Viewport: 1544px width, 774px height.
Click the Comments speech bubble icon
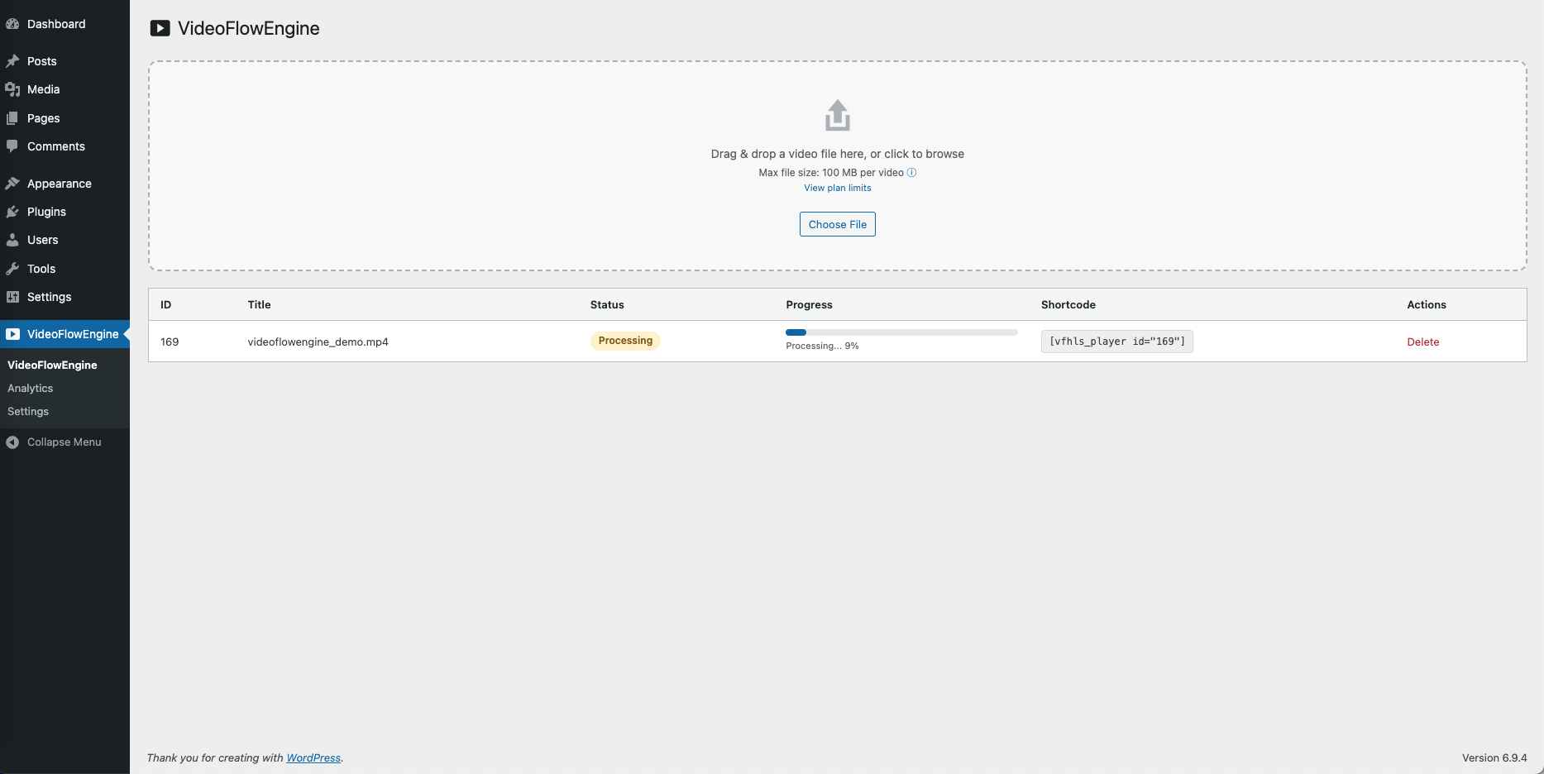[12, 146]
